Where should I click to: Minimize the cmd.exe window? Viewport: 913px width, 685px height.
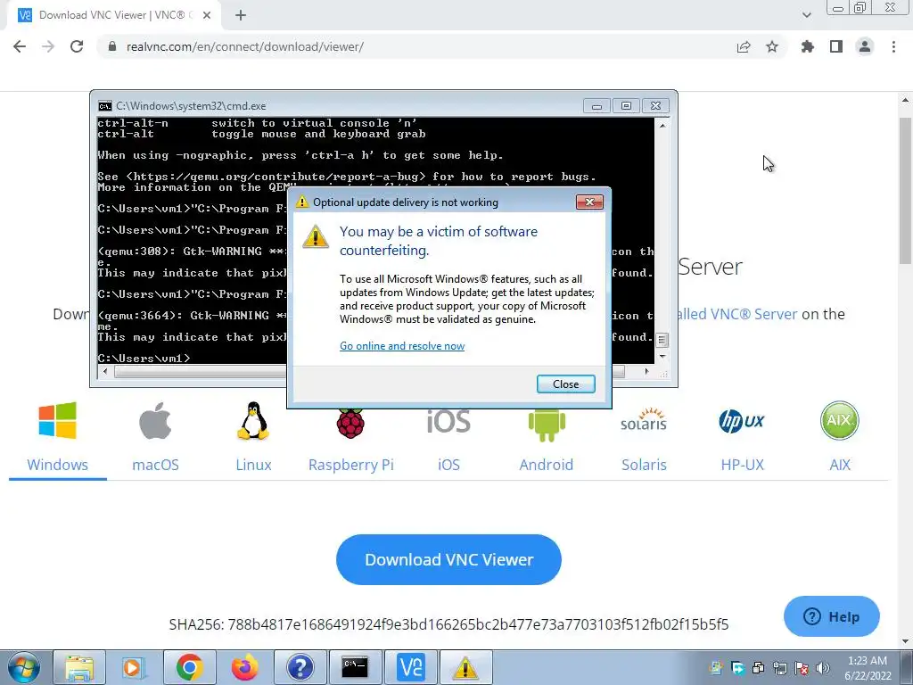click(x=596, y=106)
